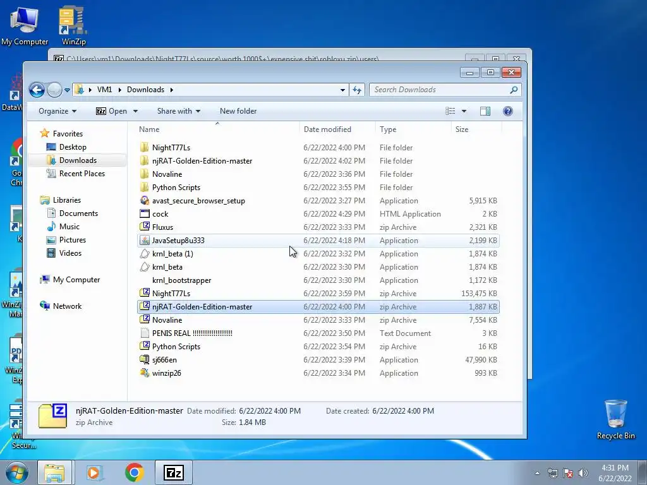Screen dimensions: 647x485
Task: Expand arrow after Downloads breadcrumb
Action: (171, 90)
